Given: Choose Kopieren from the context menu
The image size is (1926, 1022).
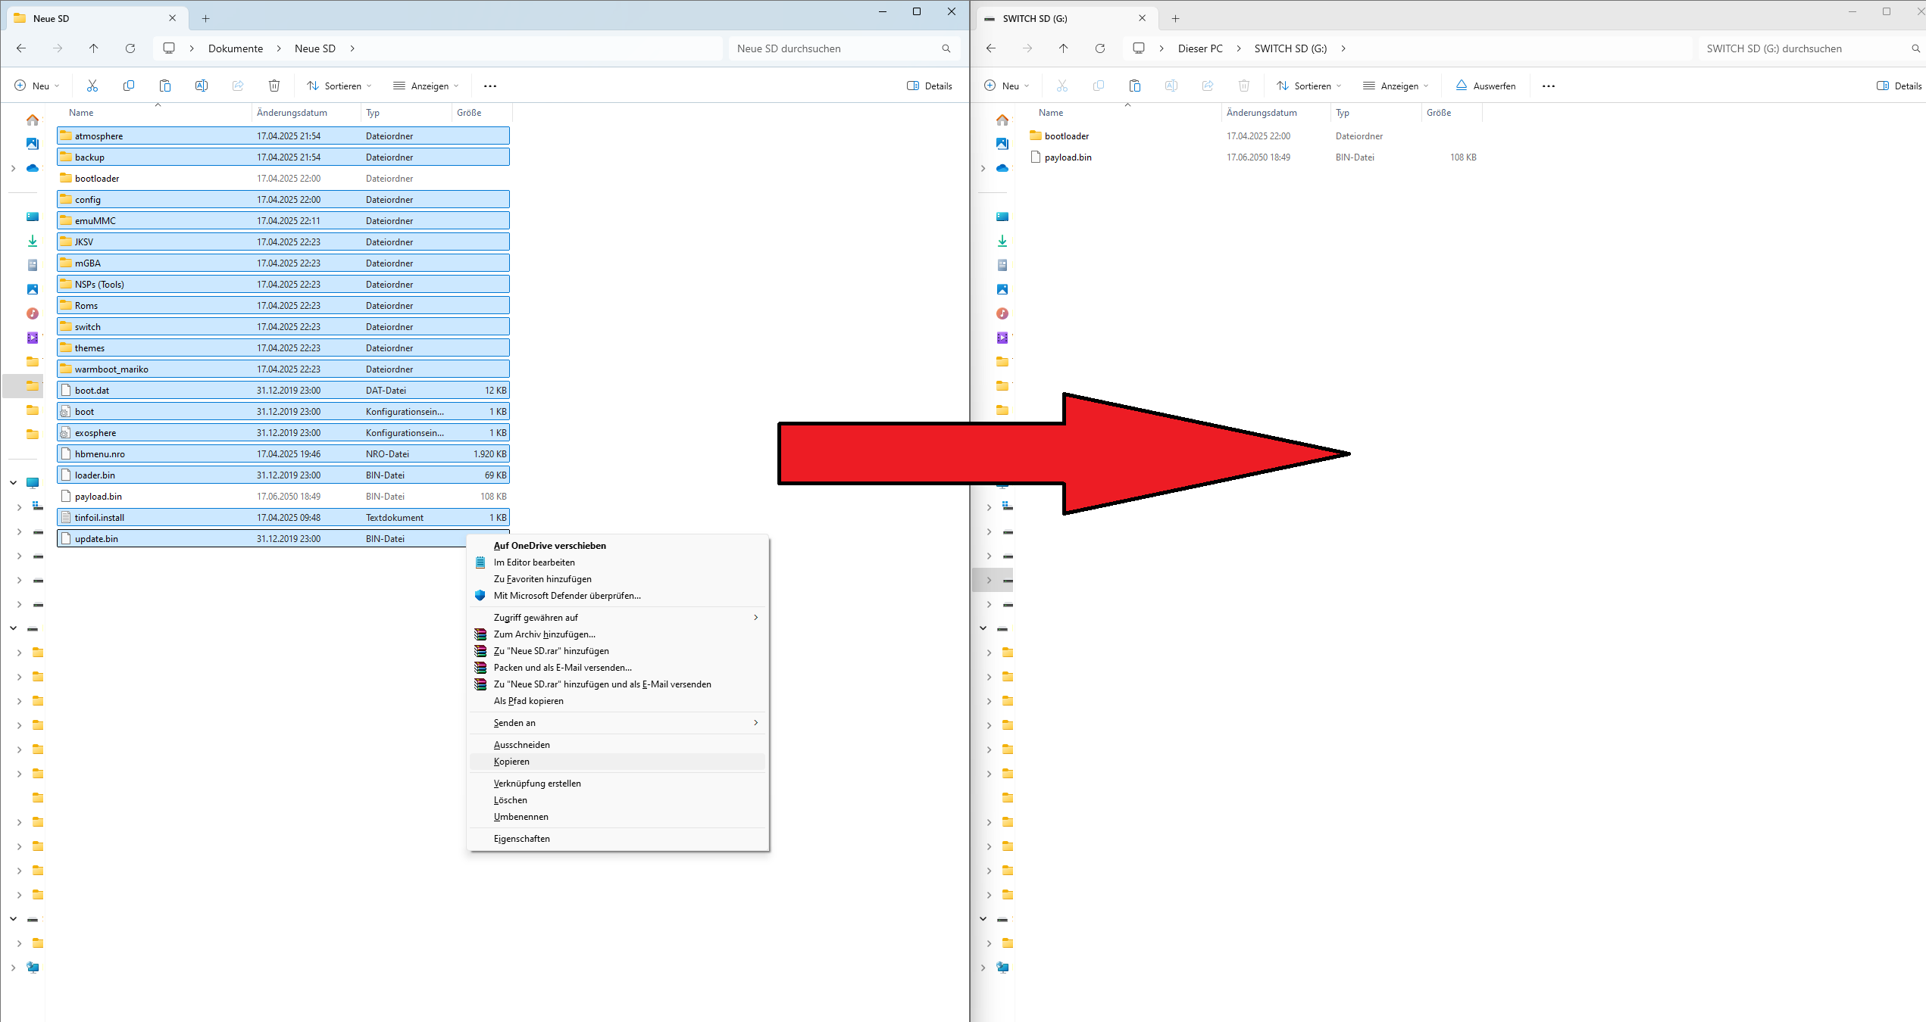Looking at the screenshot, I should point(512,762).
